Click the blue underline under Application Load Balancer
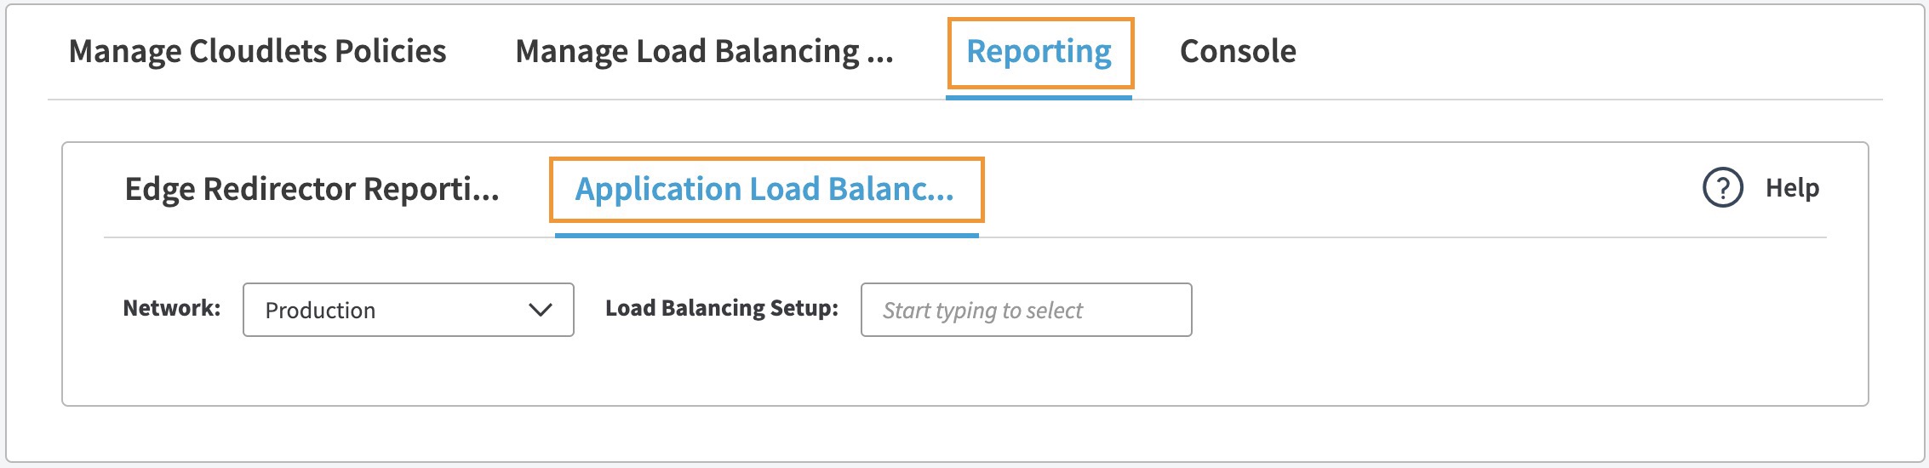 pyautogui.click(x=766, y=235)
